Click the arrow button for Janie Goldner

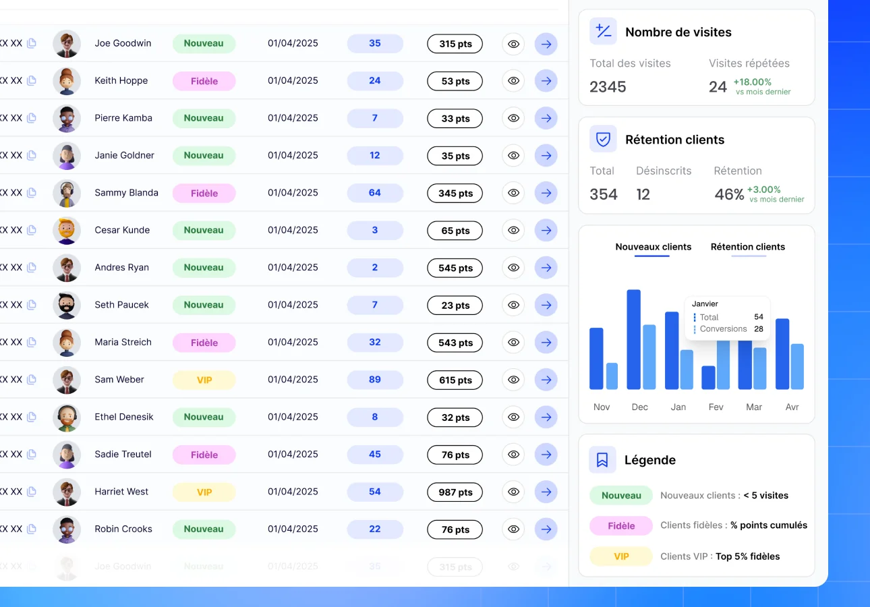(x=546, y=156)
